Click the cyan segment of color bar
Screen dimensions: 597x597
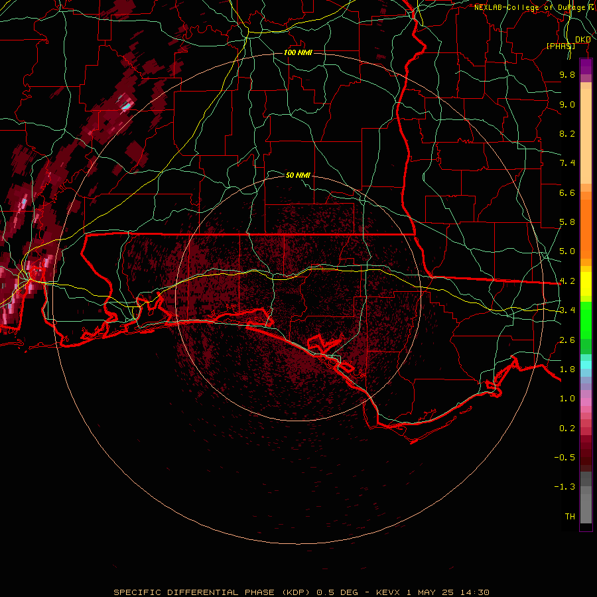[586, 365]
